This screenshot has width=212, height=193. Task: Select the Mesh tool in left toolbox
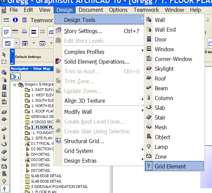coord(4,159)
